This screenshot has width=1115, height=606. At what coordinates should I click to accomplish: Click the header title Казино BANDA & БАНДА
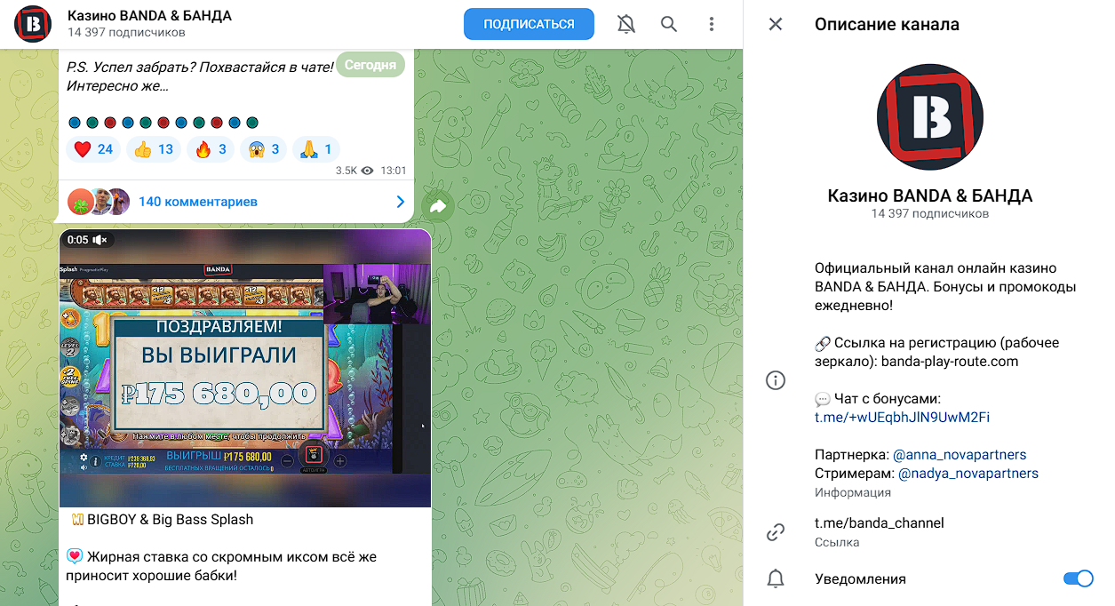[150, 16]
